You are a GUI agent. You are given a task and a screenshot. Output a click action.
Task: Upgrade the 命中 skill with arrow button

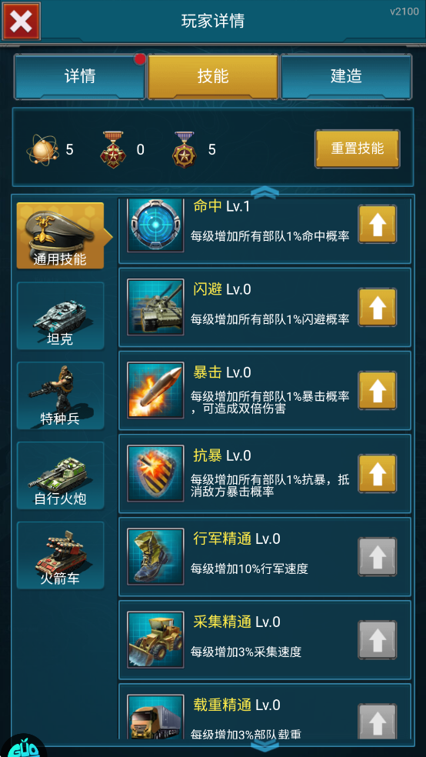pyautogui.click(x=378, y=224)
